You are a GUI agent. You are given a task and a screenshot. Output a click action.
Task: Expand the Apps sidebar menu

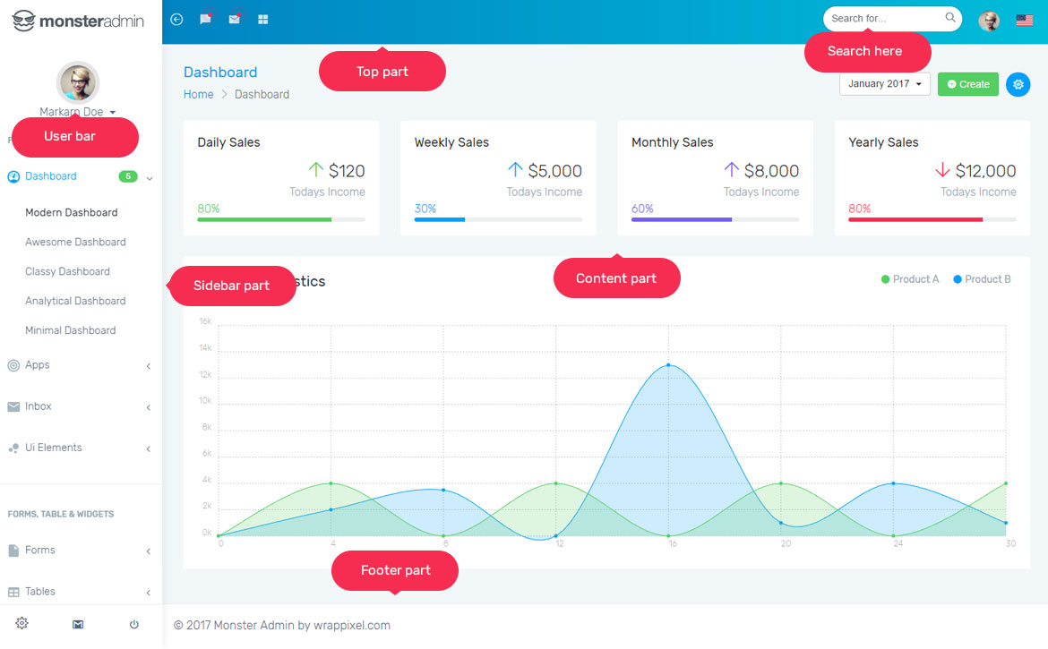point(38,365)
